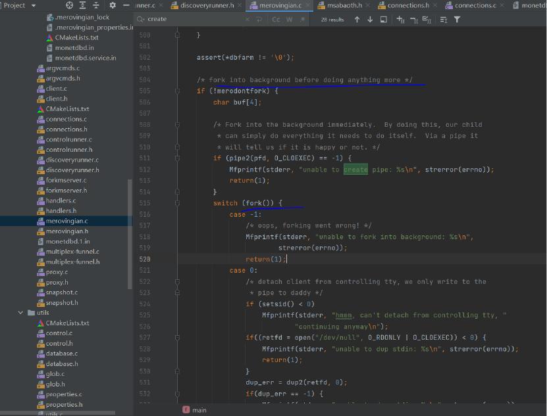Click line number 520 in gutter
Screen dimensions: 547x416
[145, 259]
